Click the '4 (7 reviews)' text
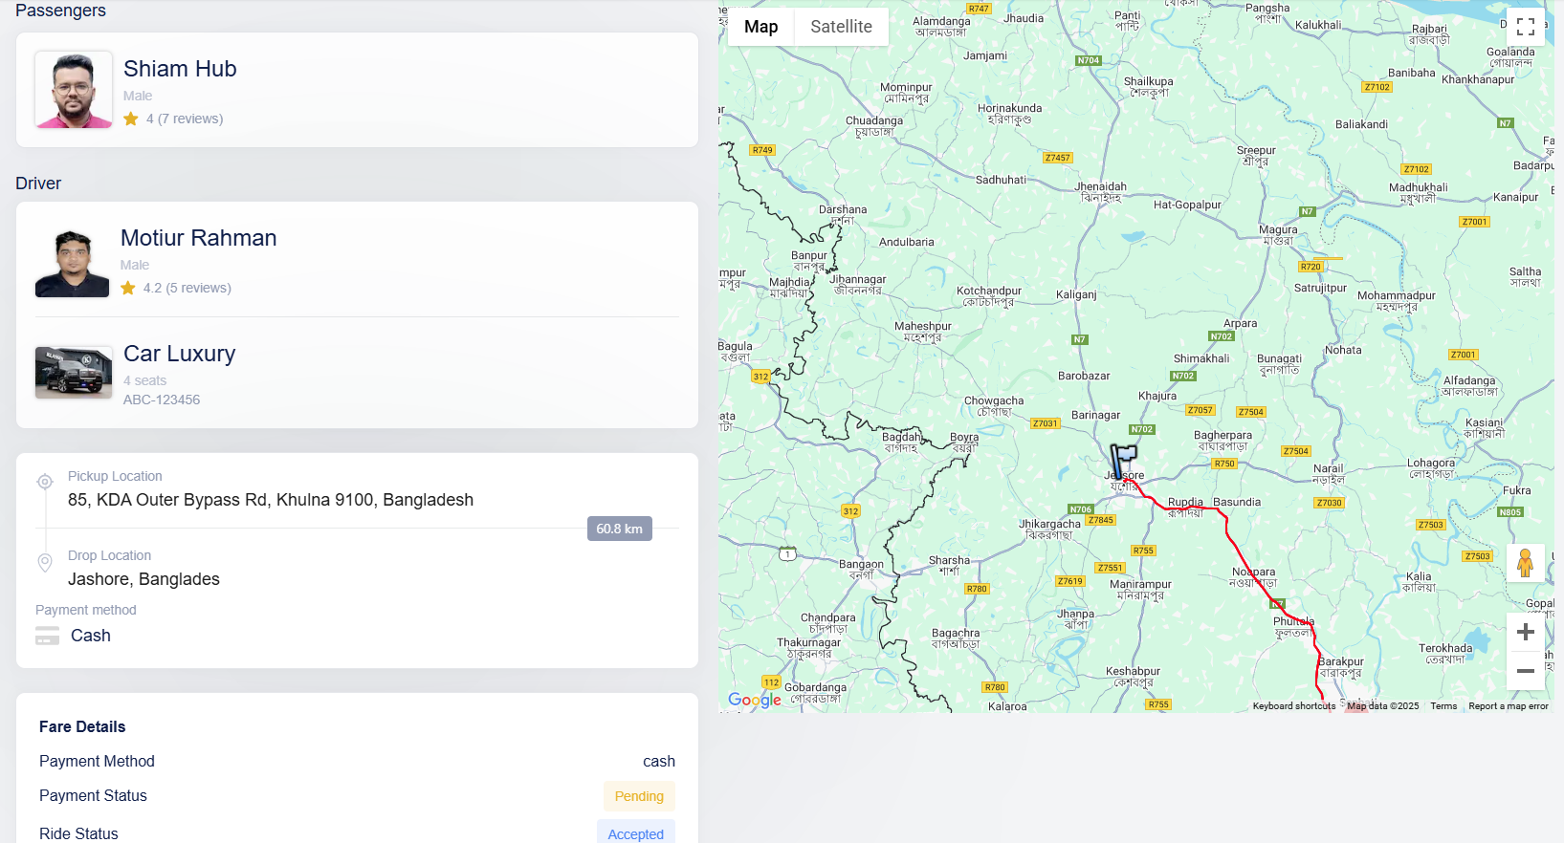 point(185,119)
